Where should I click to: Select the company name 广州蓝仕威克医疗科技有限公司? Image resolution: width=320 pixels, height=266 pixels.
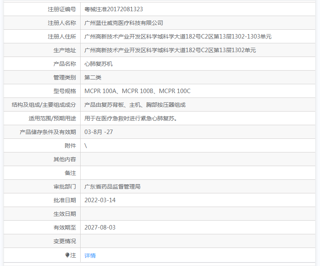pyautogui.click(x=124, y=23)
